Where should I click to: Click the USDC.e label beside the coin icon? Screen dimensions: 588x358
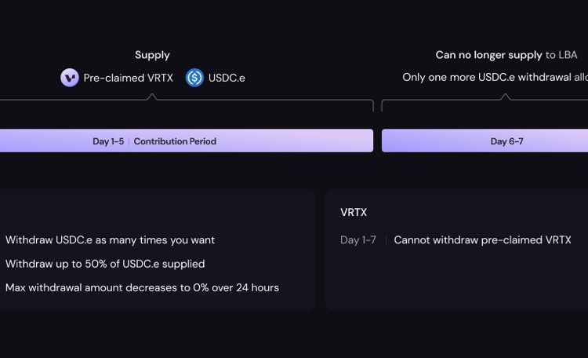227,78
